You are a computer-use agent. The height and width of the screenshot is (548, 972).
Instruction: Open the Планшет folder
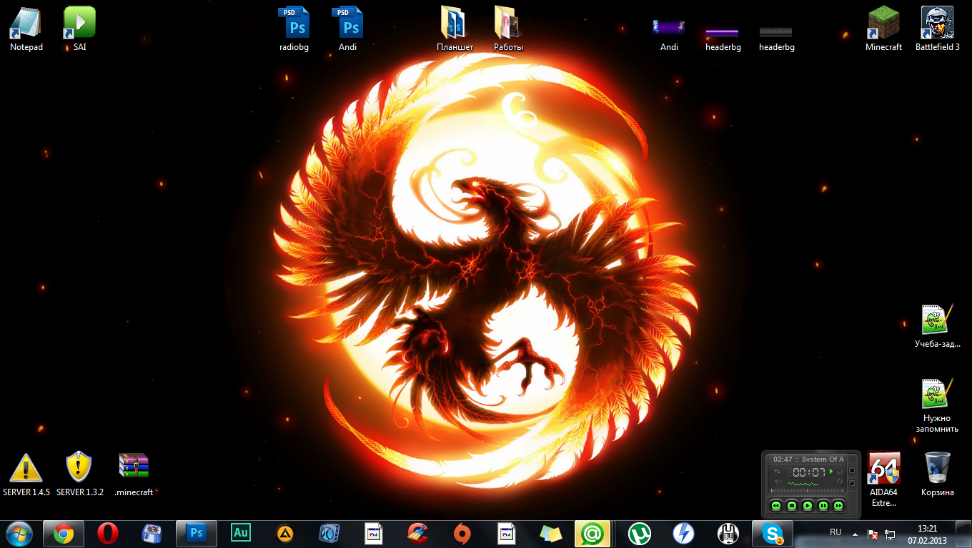pos(455,29)
